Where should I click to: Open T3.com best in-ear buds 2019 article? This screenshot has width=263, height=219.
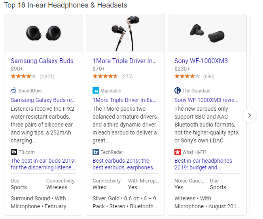tap(43, 164)
